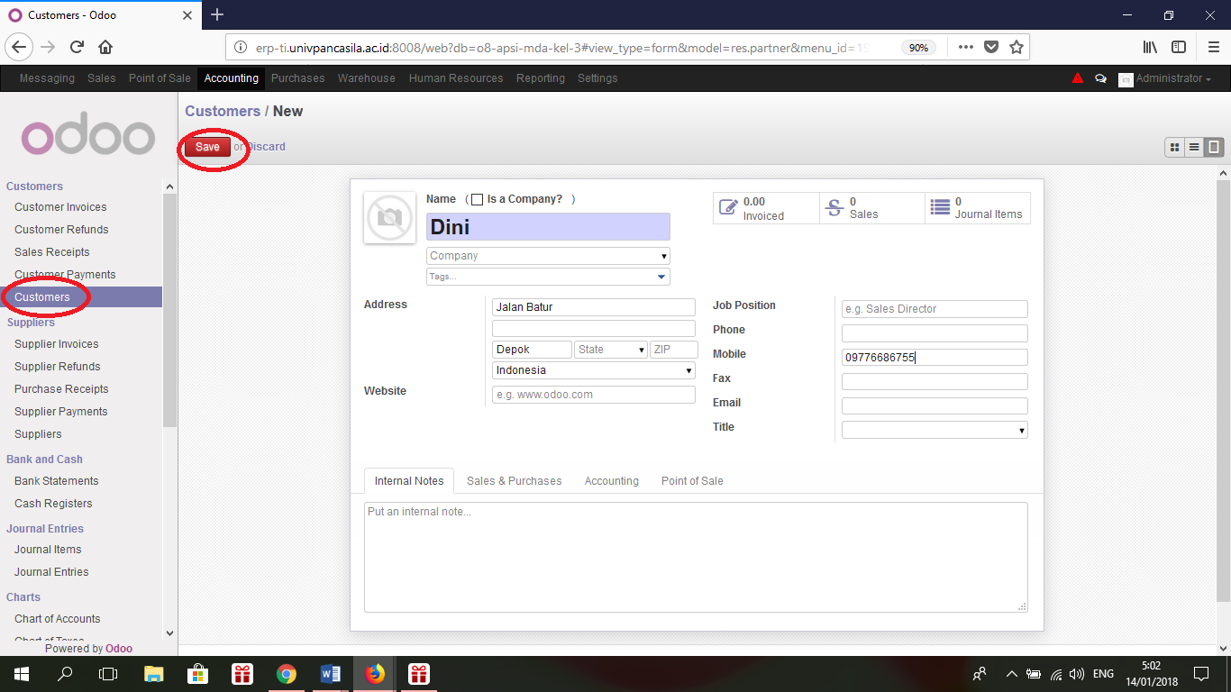
Task: Click the Name field containing Dini
Action: coord(548,226)
